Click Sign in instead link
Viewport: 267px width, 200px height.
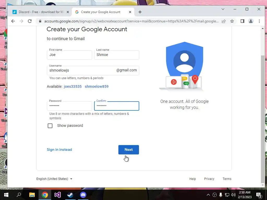[59, 149]
